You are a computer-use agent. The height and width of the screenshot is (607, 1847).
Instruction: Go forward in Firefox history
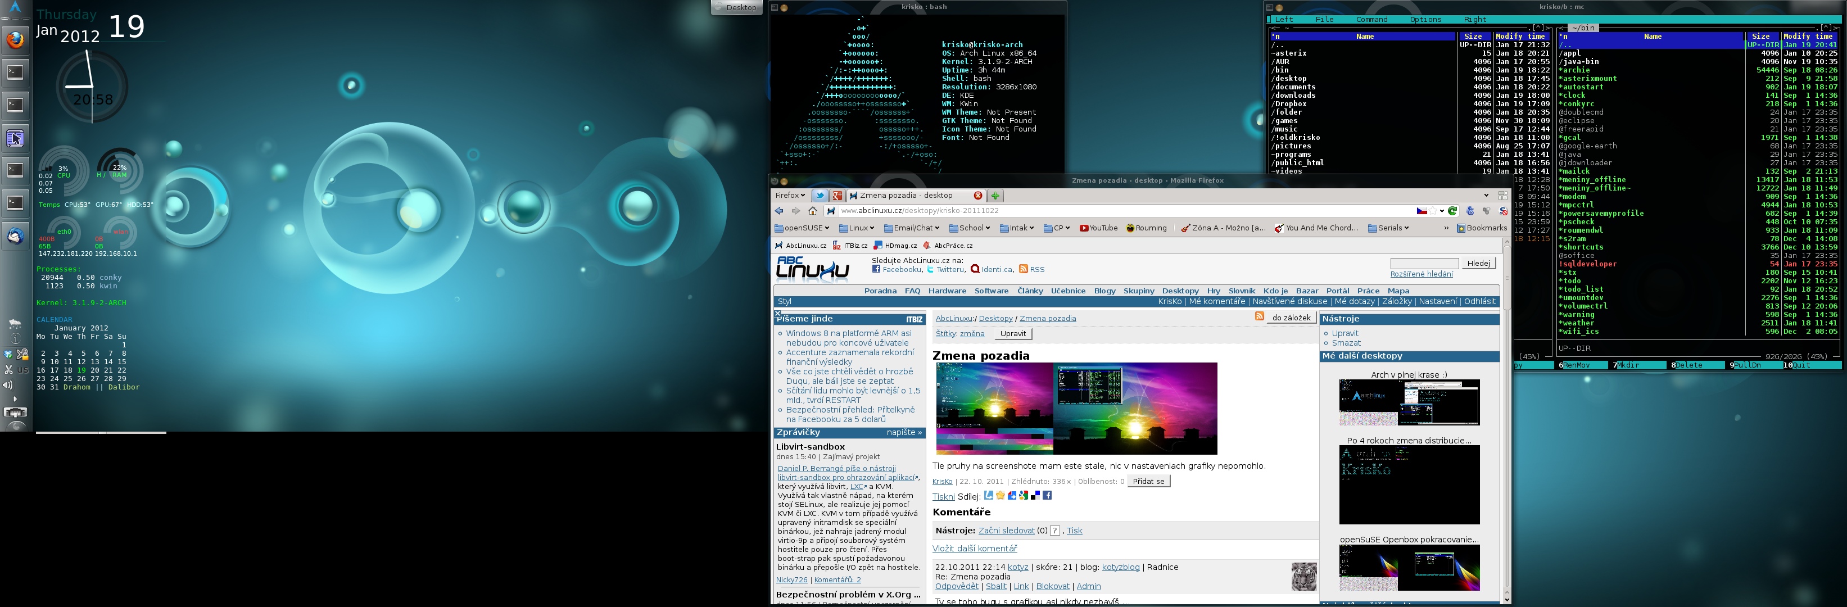796,211
